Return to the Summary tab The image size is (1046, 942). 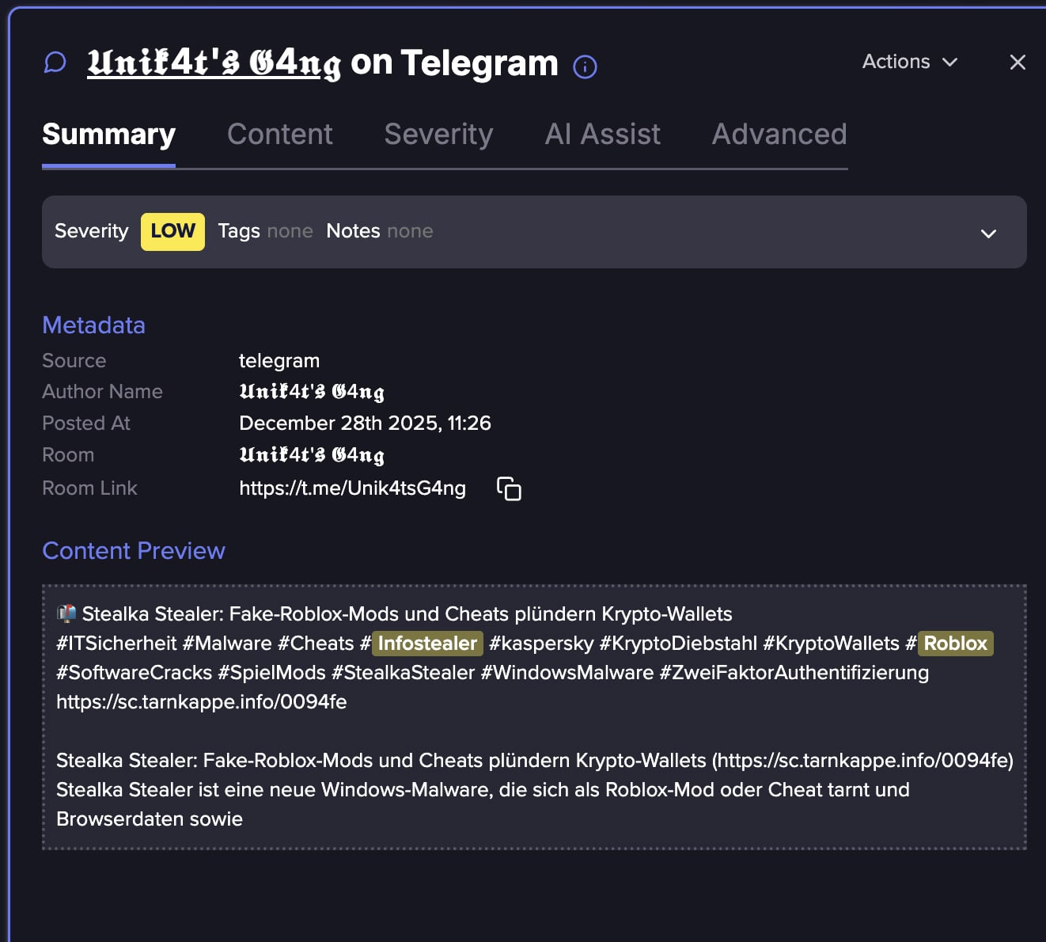pos(108,135)
